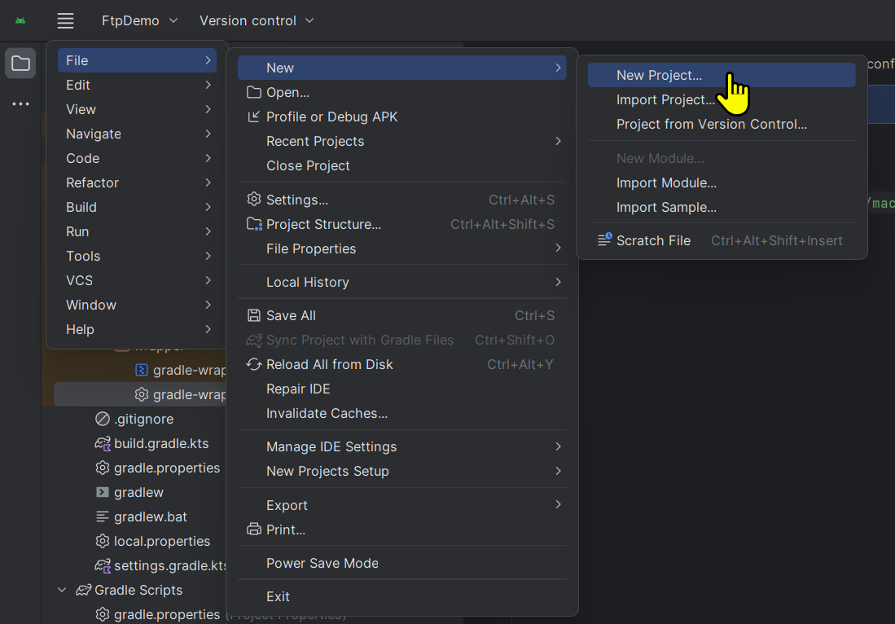Expand the File Properties submenu
The width and height of the screenshot is (895, 624).
[401, 249]
